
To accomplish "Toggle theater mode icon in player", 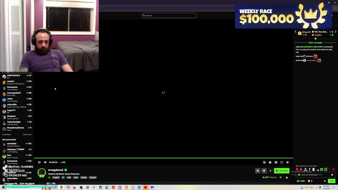I will (276, 162).
